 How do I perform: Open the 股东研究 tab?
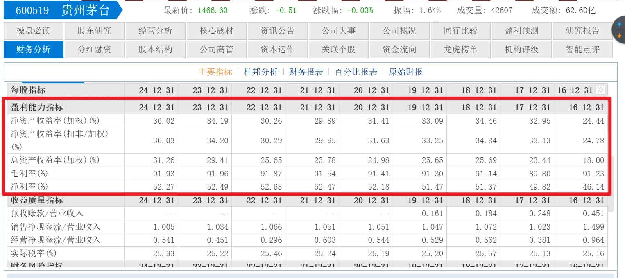(x=94, y=31)
